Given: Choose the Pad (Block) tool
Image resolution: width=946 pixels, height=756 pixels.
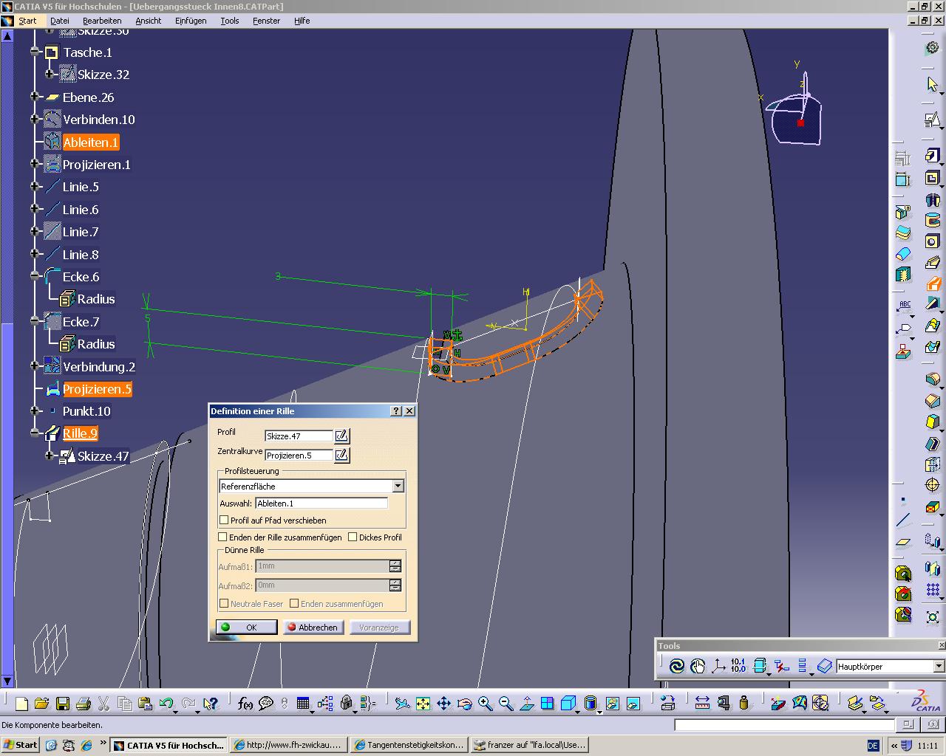Looking at the screenshot, I should point(933,156).
